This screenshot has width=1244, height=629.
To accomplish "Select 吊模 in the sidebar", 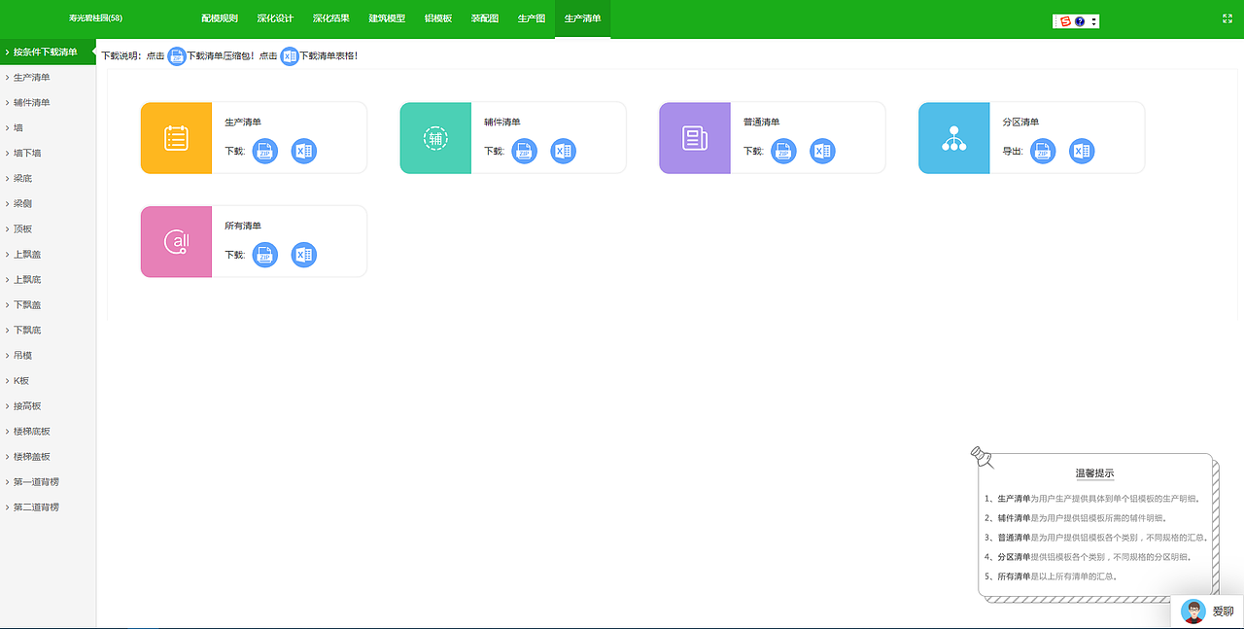I will pyautogui.click(x=48, y=356).
